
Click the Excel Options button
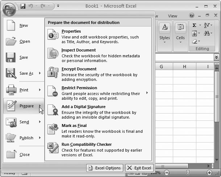(x=104, y=168)
